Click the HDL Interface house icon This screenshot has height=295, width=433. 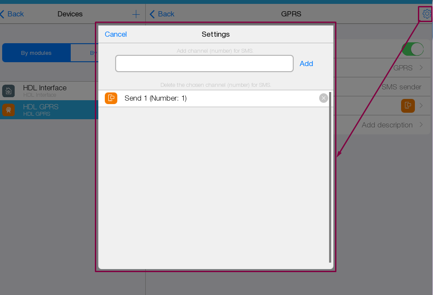pyautogui.click(x=8, y=91)
